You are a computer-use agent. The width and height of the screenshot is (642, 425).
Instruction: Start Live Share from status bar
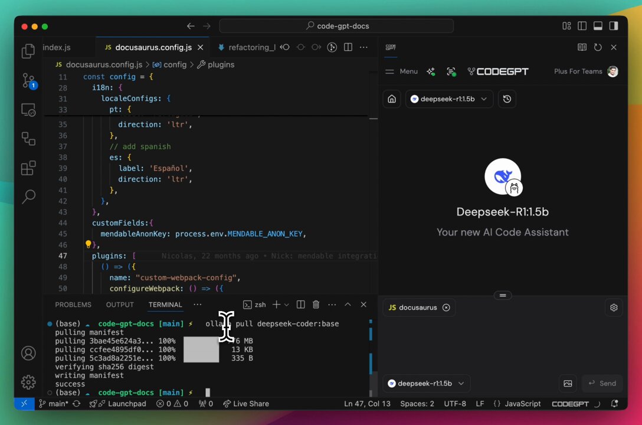pyautogui.click(x=246, y=404)
